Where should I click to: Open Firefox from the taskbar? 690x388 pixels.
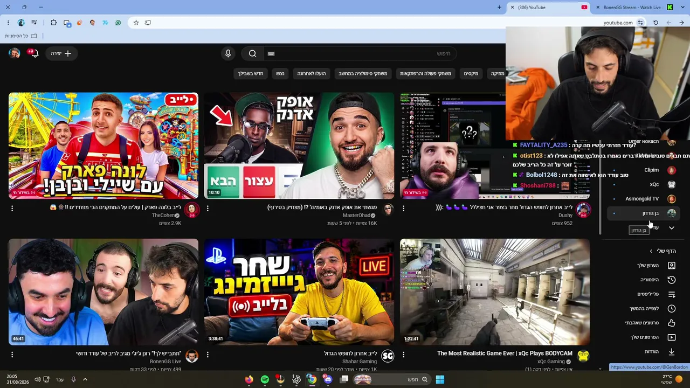249,379
